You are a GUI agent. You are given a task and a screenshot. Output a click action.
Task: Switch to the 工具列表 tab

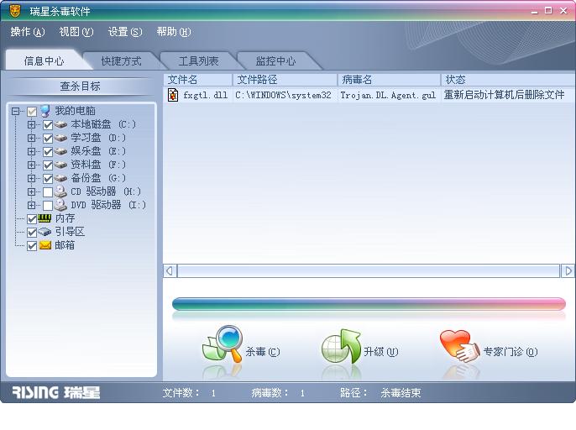(x=198, y=60)
